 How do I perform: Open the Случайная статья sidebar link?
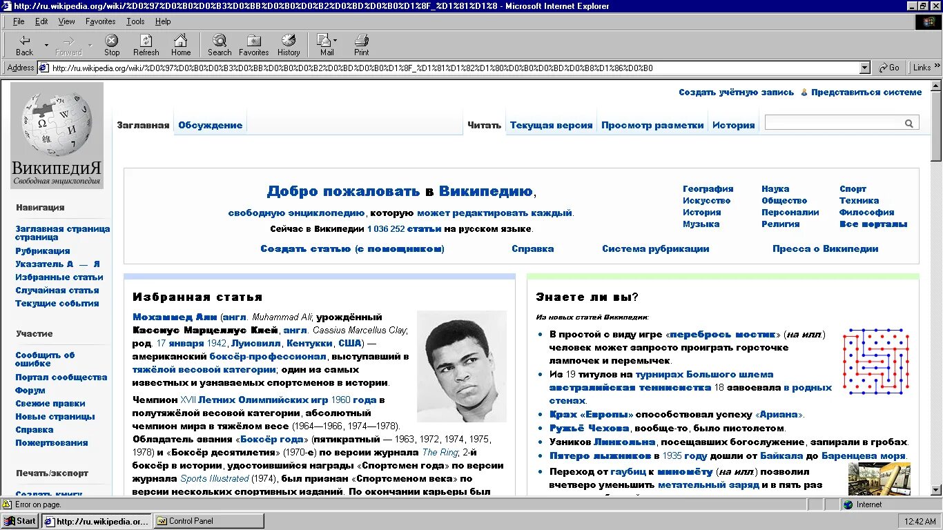point(57,290)
